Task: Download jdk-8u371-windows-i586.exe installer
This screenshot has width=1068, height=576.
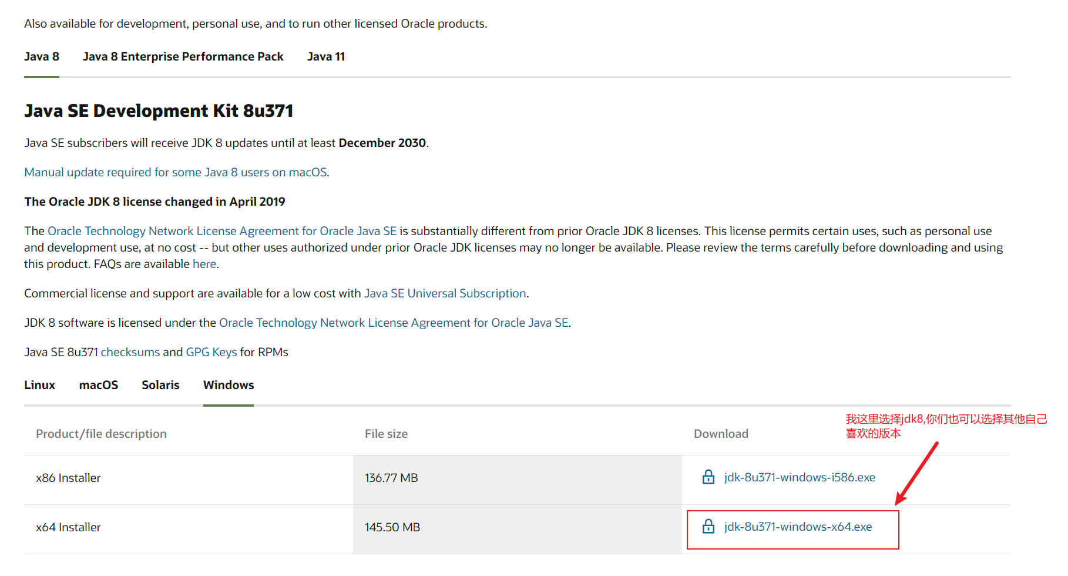Action: click(x=799, y=478)
